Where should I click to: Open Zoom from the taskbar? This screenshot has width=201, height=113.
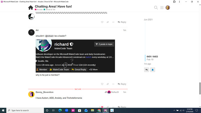(x=66, y=110)
